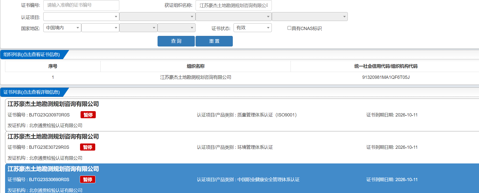Click the credit code 91320981MA1QF6T05J
Screen dimensions: 479x193
[x=386, y=77]
